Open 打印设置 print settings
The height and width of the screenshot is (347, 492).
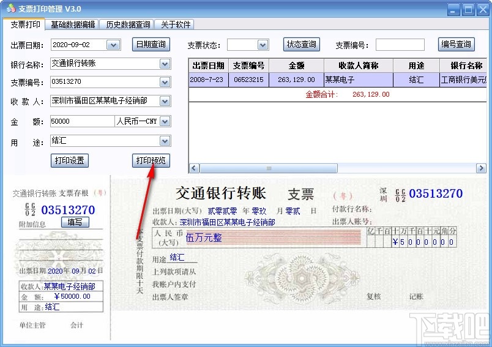(x=70, y=160)
